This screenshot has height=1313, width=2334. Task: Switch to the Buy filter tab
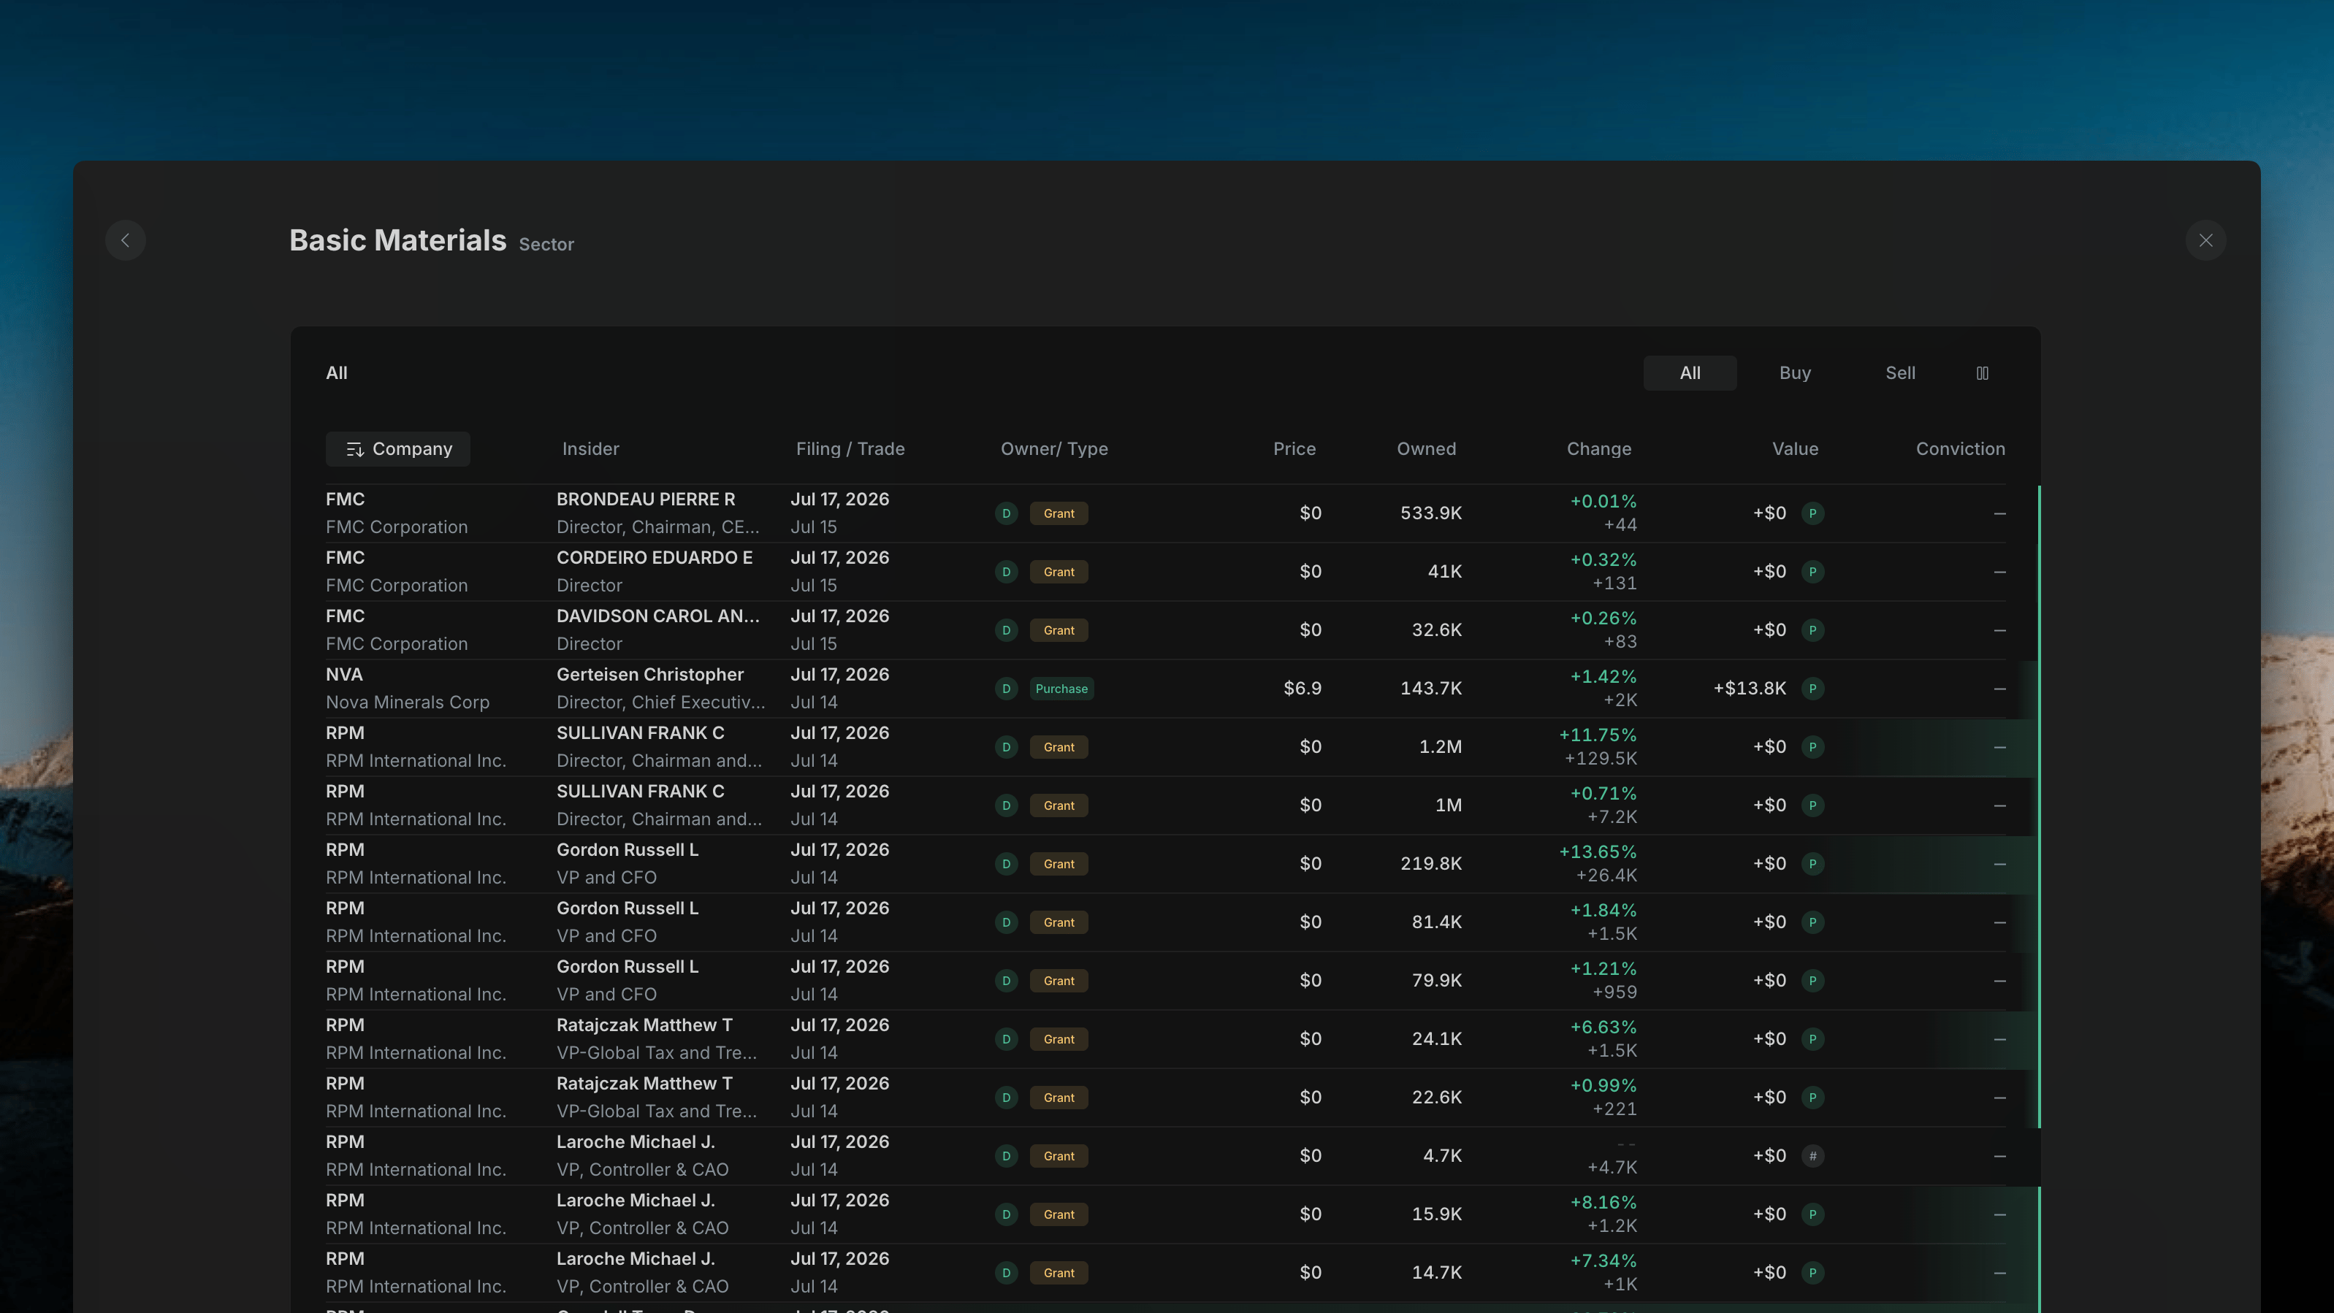click(x=1795, y=373)
